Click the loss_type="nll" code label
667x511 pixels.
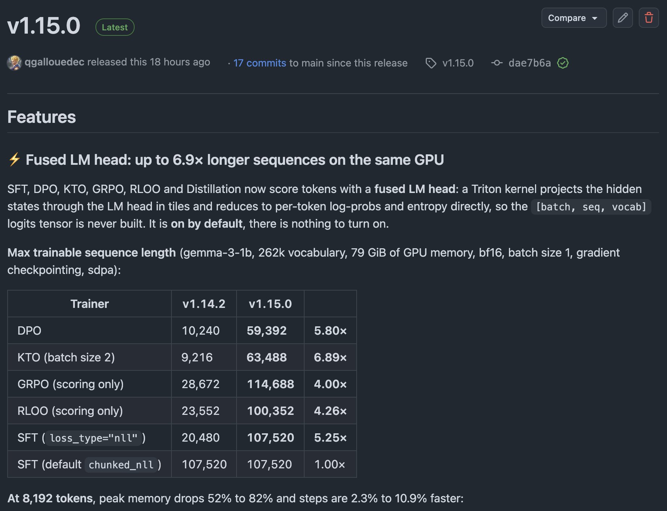tap(94, 438)
